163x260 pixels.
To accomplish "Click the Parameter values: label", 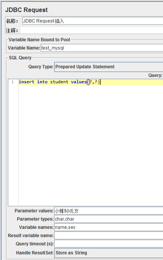I will click(x=34, y=211).
